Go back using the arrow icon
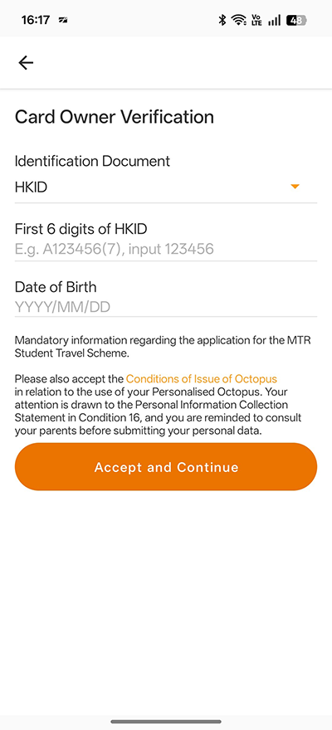 coord(26,62)
